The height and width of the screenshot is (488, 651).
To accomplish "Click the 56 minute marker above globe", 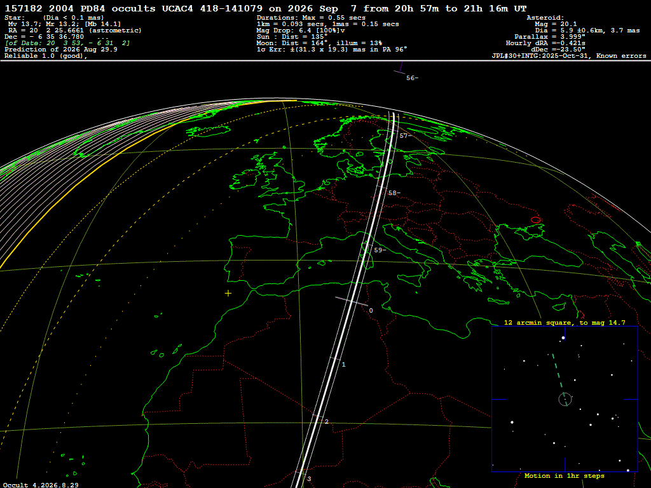I will click(412, 78).
